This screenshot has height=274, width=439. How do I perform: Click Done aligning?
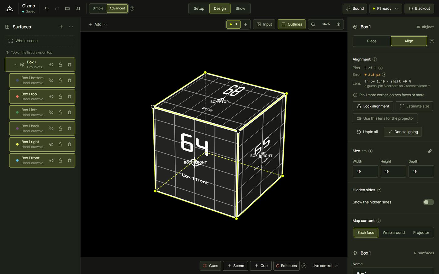click(x=403, y=132)
